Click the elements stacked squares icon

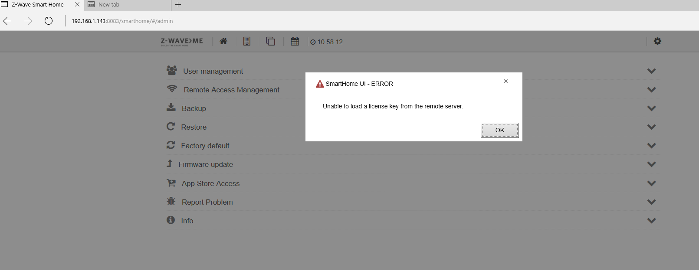[270, 42]
